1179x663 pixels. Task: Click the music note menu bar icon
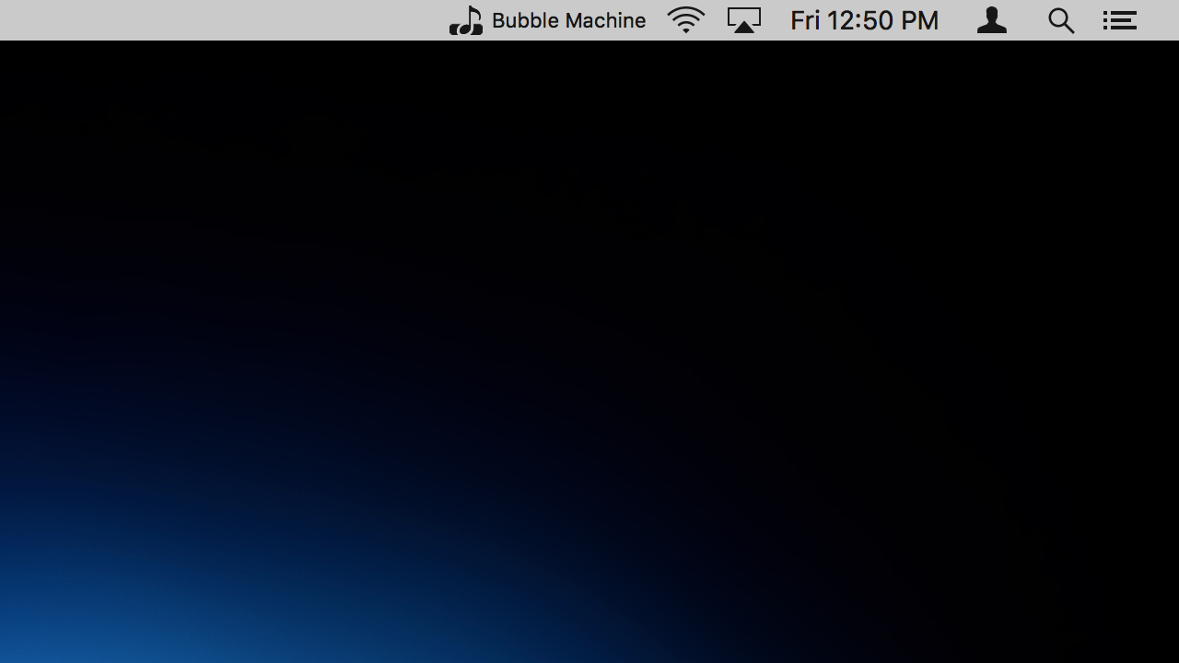click(466, 20)
